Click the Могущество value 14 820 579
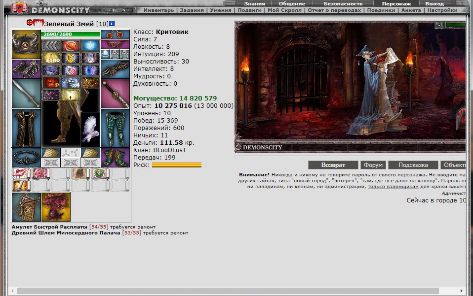Screen dimensions: 473x296 198,98
